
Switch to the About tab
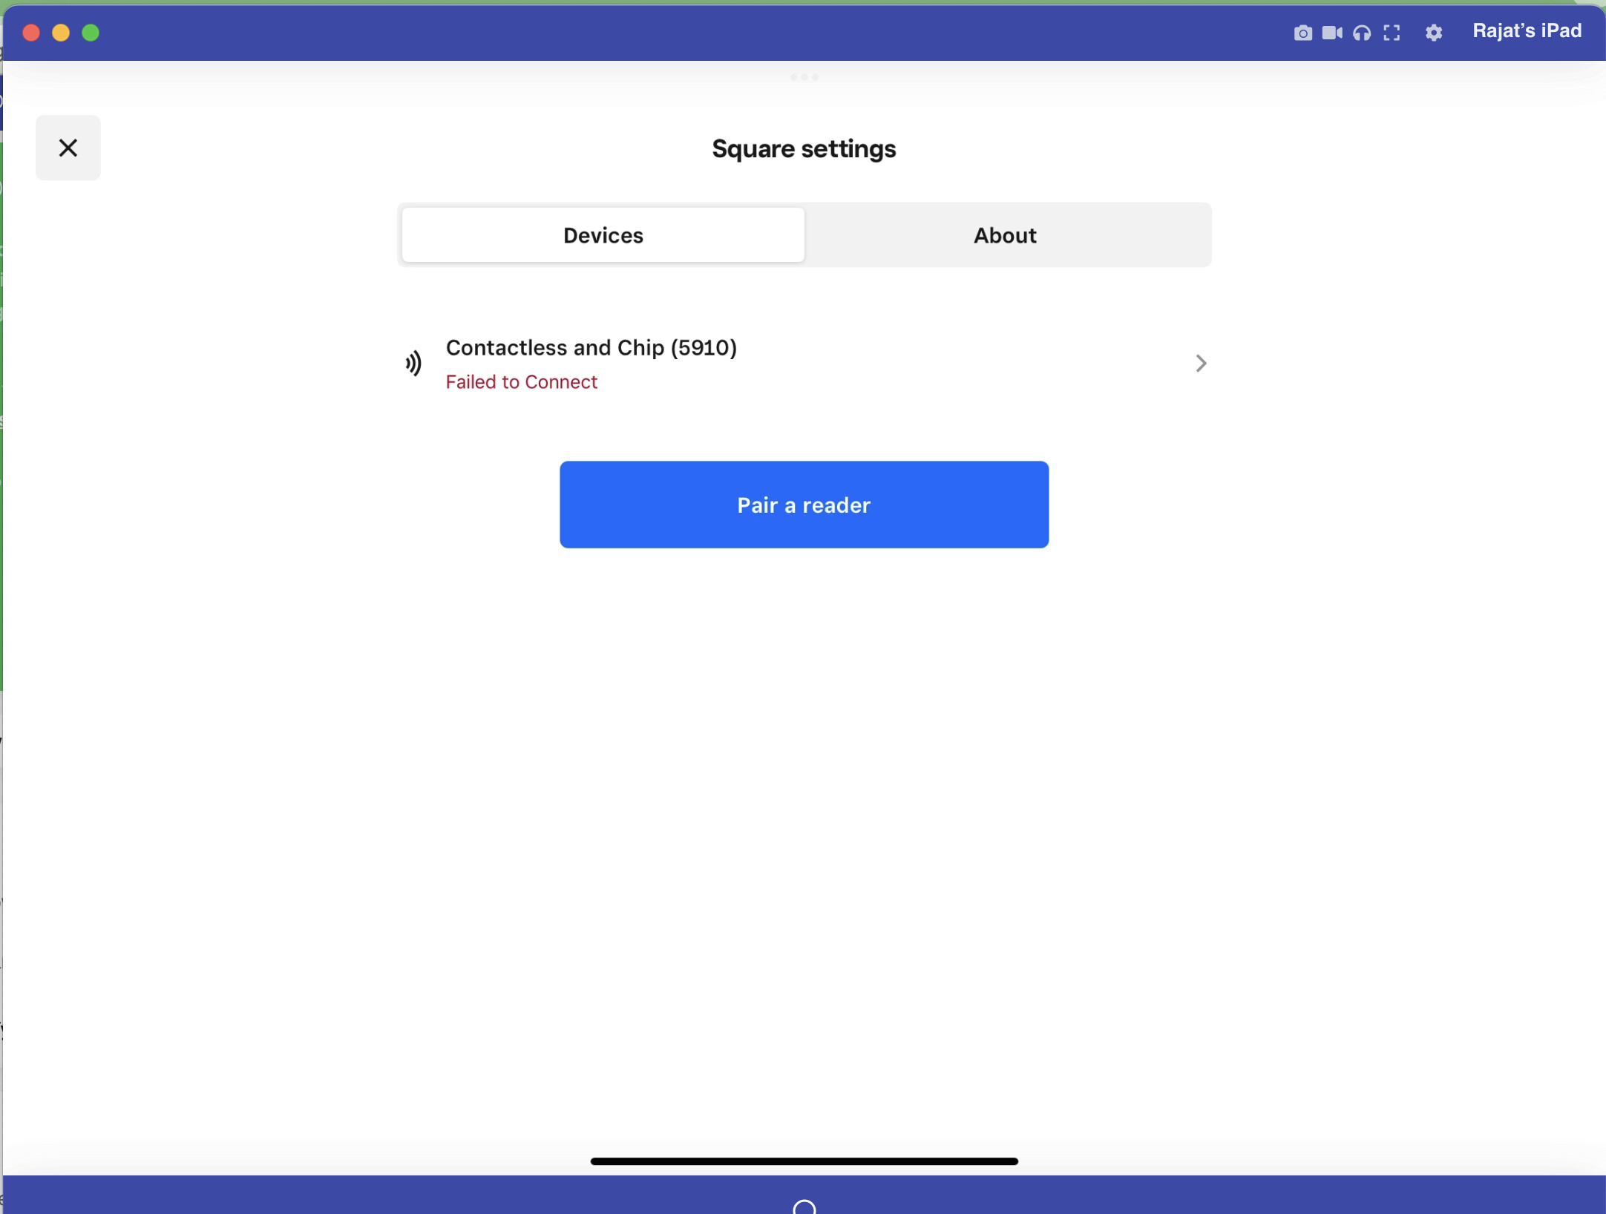(1005, 235)
